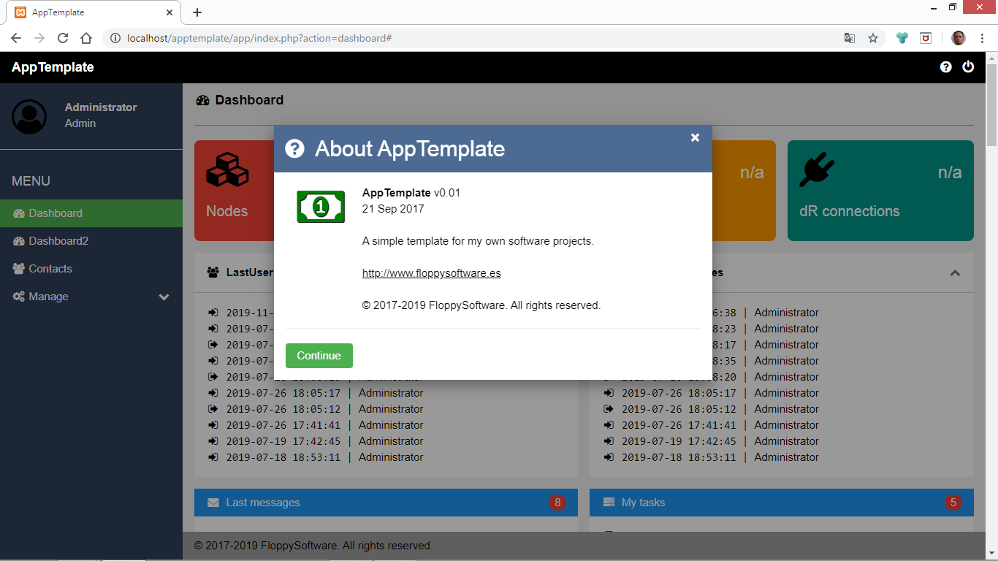Open the My tasks panel header
The width and height of the screenshot is (998, 561).
(x=782, y=503)
